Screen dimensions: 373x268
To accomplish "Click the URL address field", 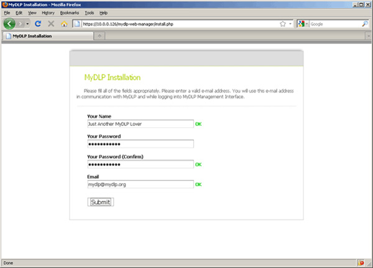I will coord(180,24).
